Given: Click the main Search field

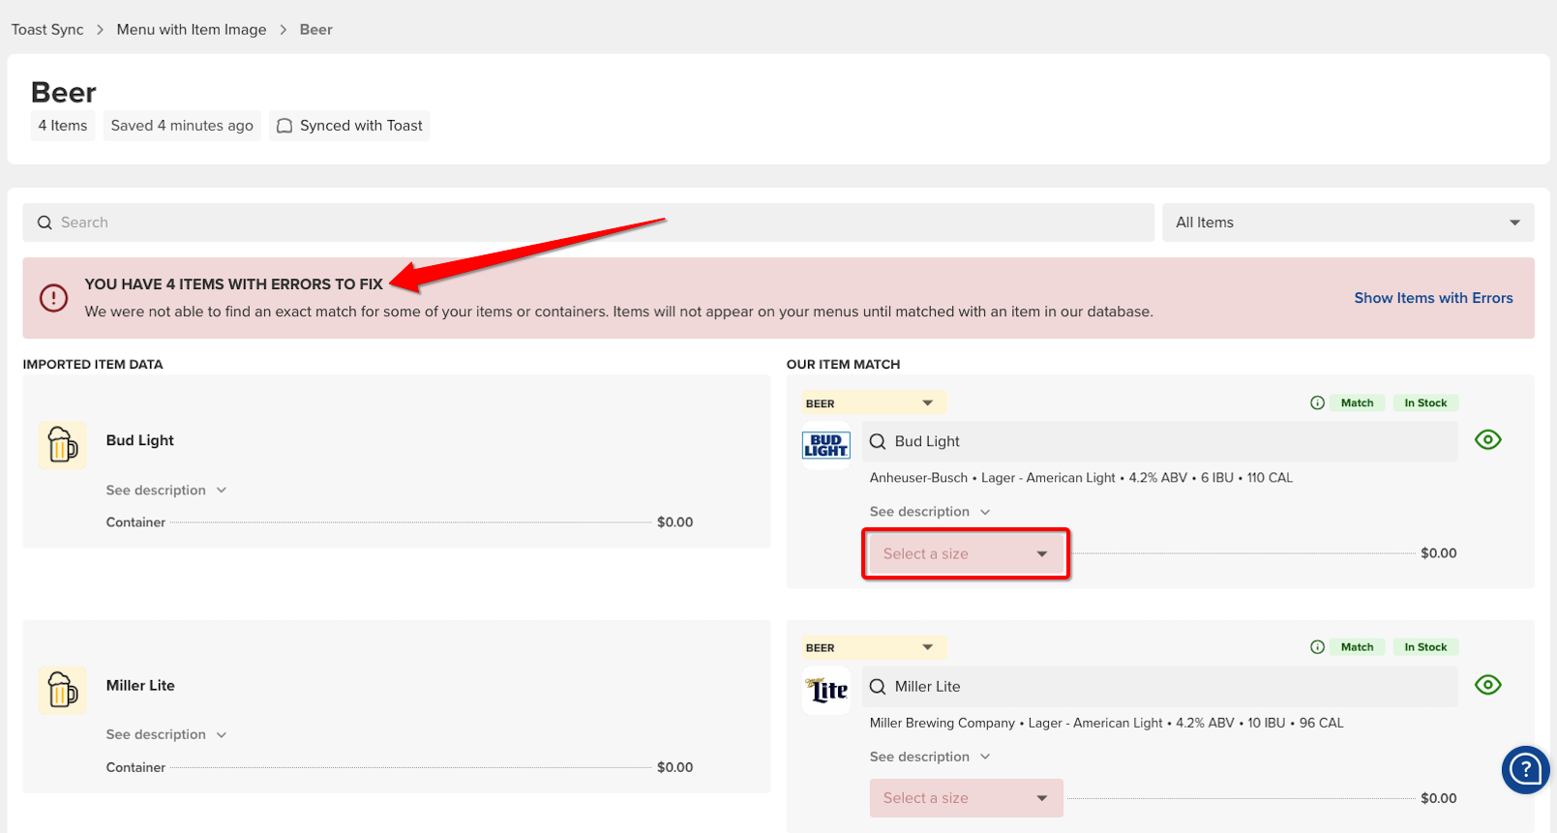Looking at the screenshot, I should [x=588, y=223].
